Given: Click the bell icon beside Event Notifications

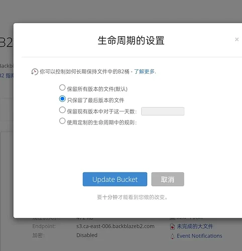Looking at the screenshot, I should [172, 236].
